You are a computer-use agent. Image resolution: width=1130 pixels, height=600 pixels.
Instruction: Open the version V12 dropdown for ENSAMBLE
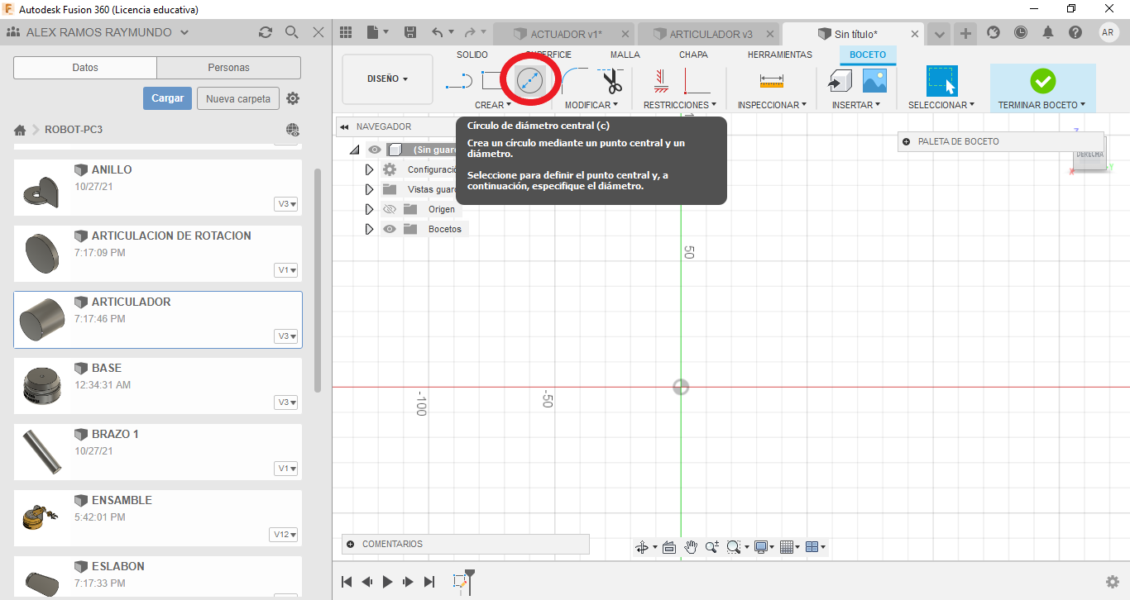[283, 535]
